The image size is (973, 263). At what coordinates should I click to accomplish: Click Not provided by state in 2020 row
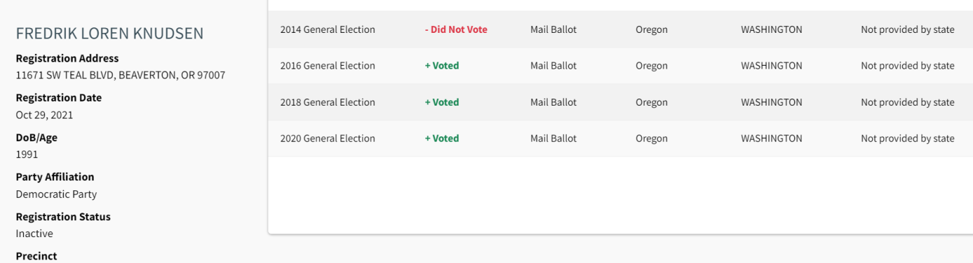pos(908,138)
